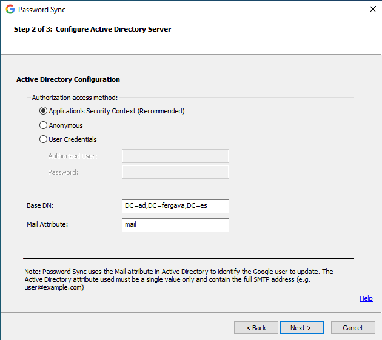
Task: Click the Base DN label
Action: click(x=40, y=205)
